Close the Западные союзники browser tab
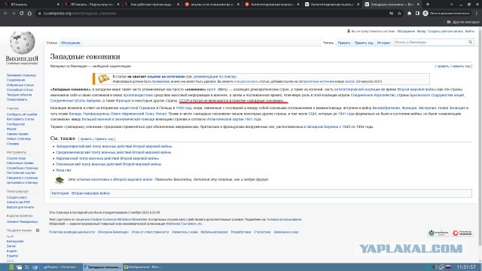The image size is (482, 271). click(x=418, y=5)
